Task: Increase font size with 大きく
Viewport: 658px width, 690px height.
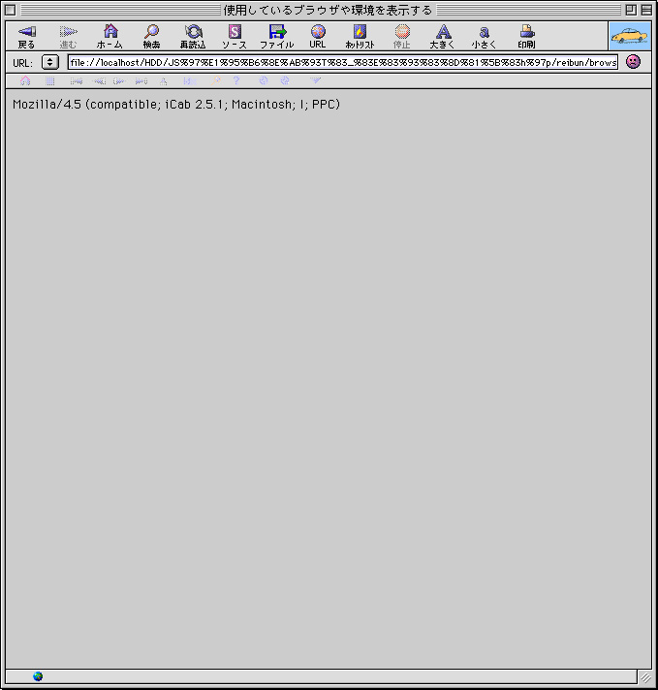Action: coord(443,36)
